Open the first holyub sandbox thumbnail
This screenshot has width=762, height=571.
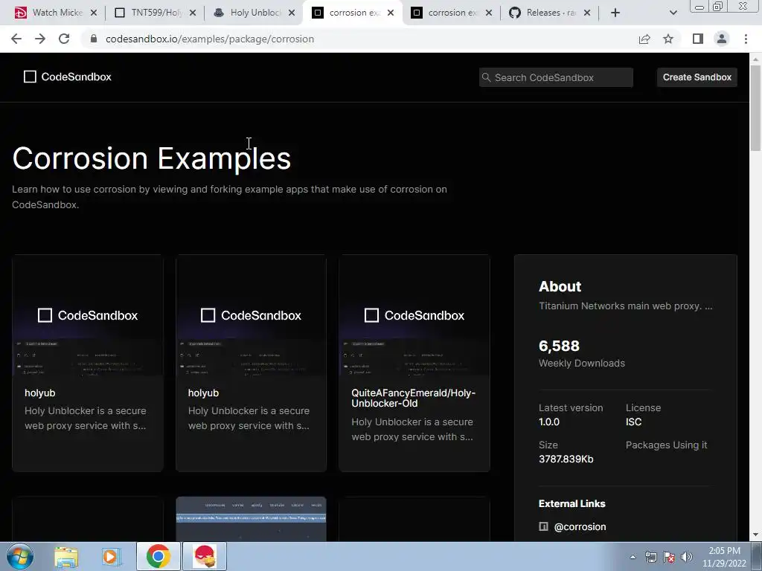(88, 315)
